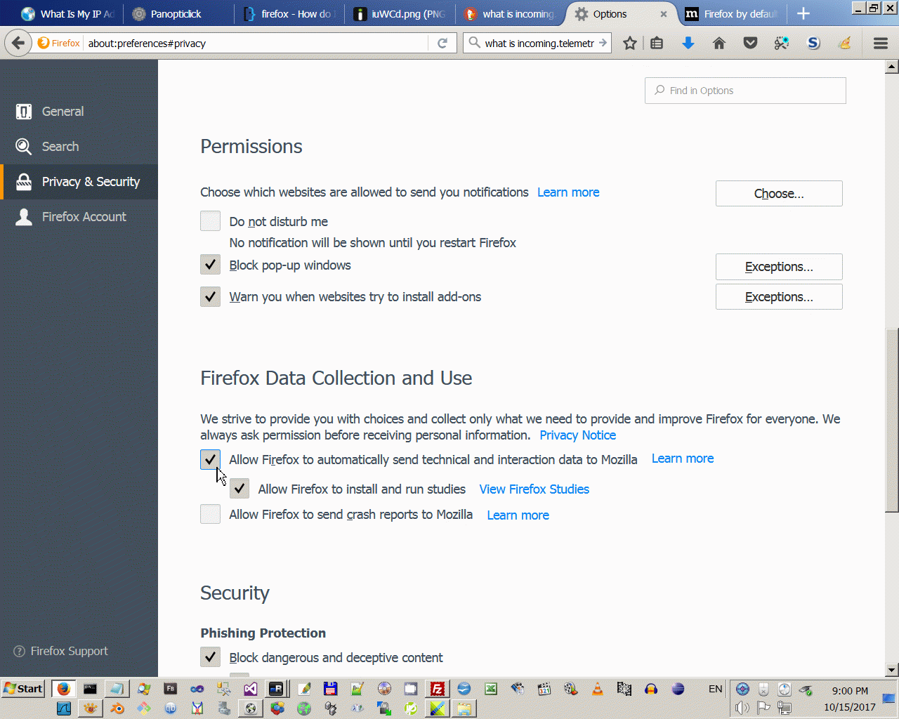This screenshot has height=719, width=899.
Task: Enable Do not disturb me checkbox
Action: click(x=210, y=221)
